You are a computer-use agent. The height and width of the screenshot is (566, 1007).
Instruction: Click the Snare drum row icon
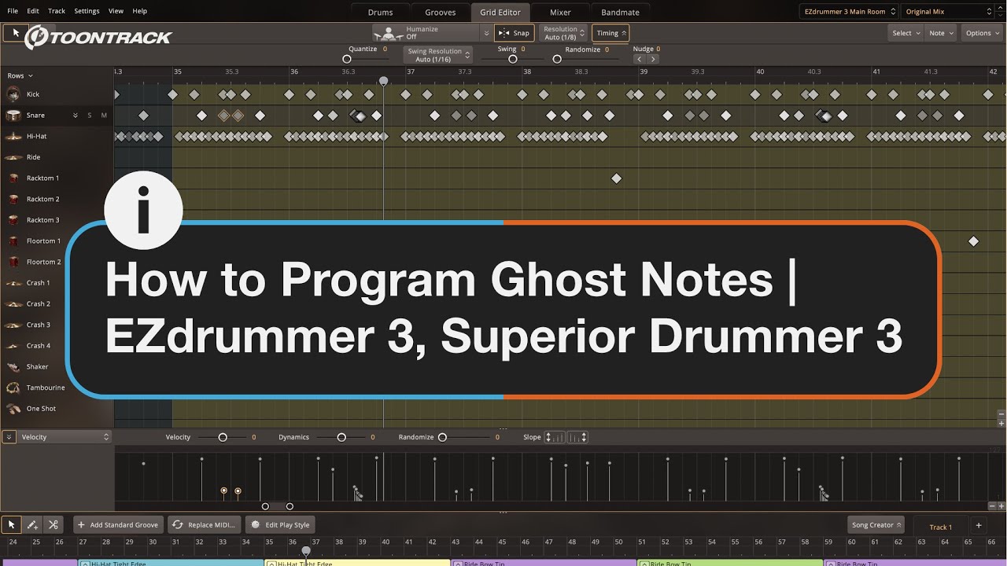(x=13, y=116)
